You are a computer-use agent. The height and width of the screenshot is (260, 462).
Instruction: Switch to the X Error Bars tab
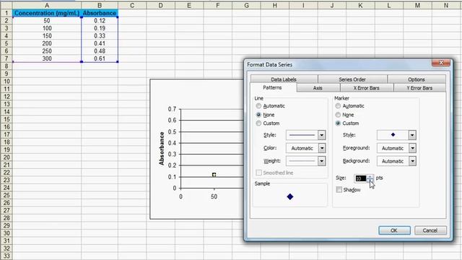(367, 88)
